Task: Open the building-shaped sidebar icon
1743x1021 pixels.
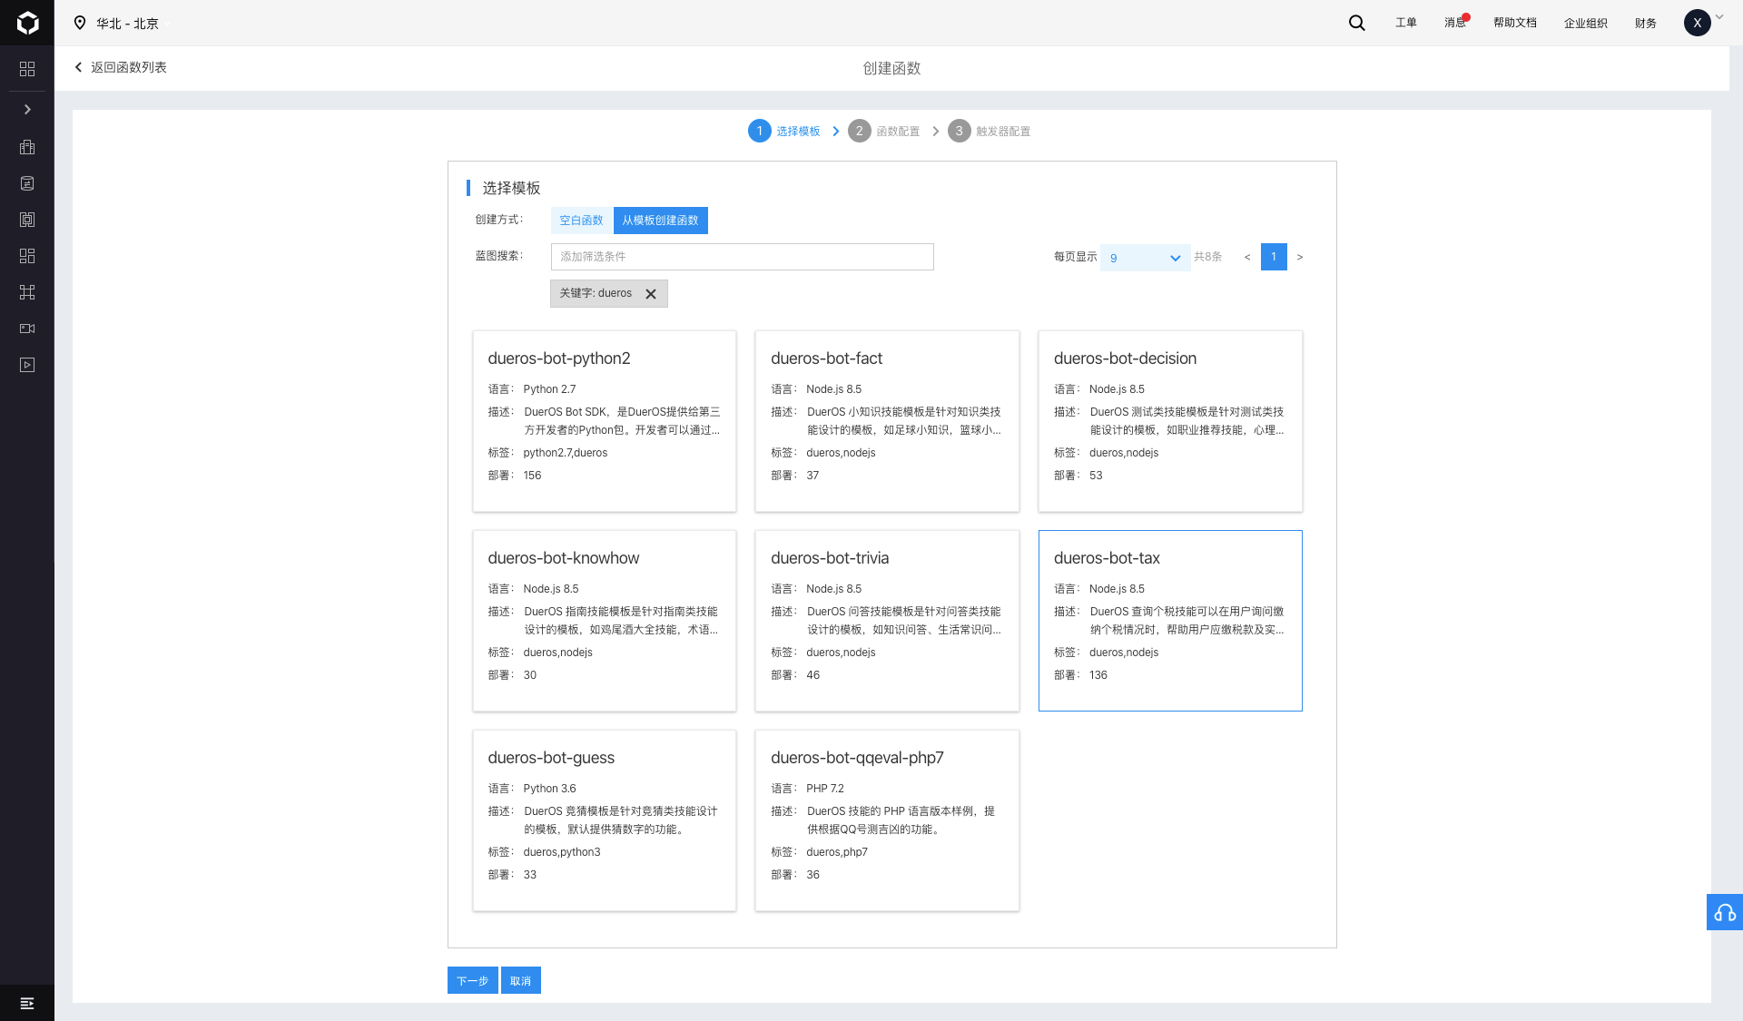Action: tap(27, 147)
